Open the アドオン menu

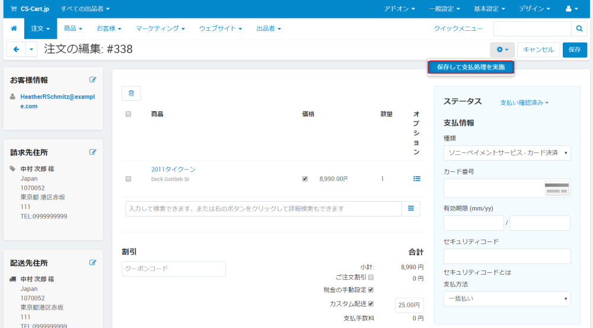tap(399, 9)
